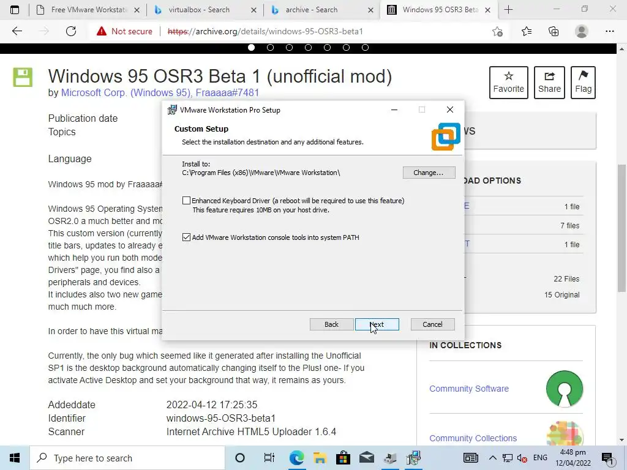Click the scrollbar down arrow

tap(621, 440)
